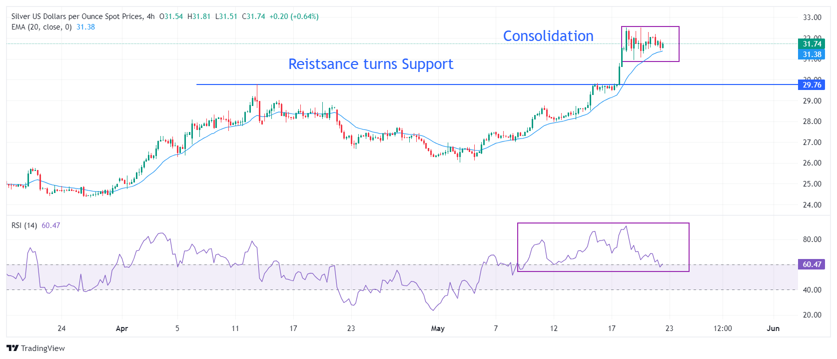The height and width of the screenshot is (359, 837).
Task: Select the RSI (14) indicator label
Action: pos(24,225)
